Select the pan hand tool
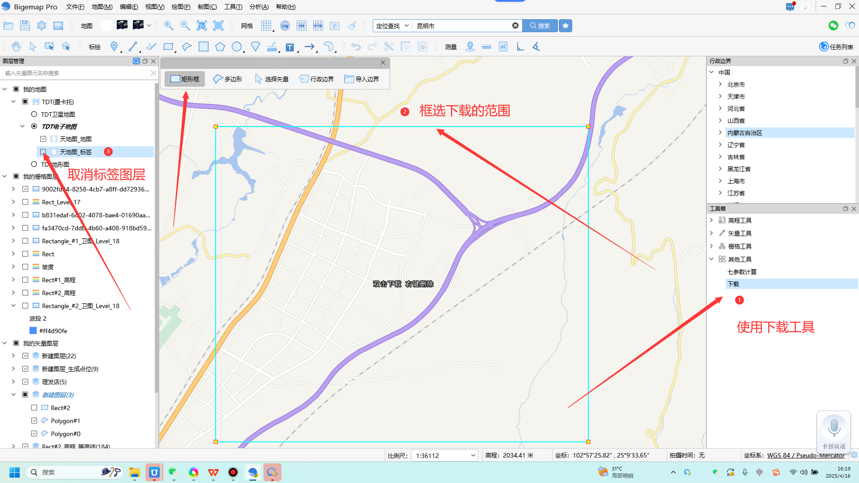The height and width of the screenshot is (483, 859). (x=17, y=47)
